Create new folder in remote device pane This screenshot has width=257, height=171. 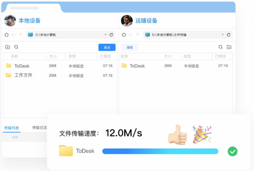(x=229, y=47)
